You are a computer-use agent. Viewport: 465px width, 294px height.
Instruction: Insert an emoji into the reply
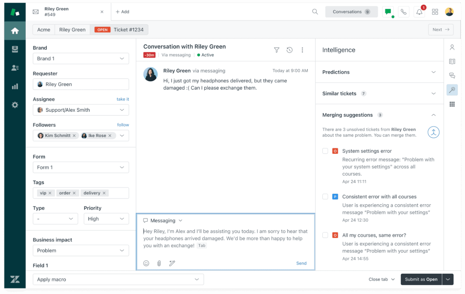(x=146, y=263)
